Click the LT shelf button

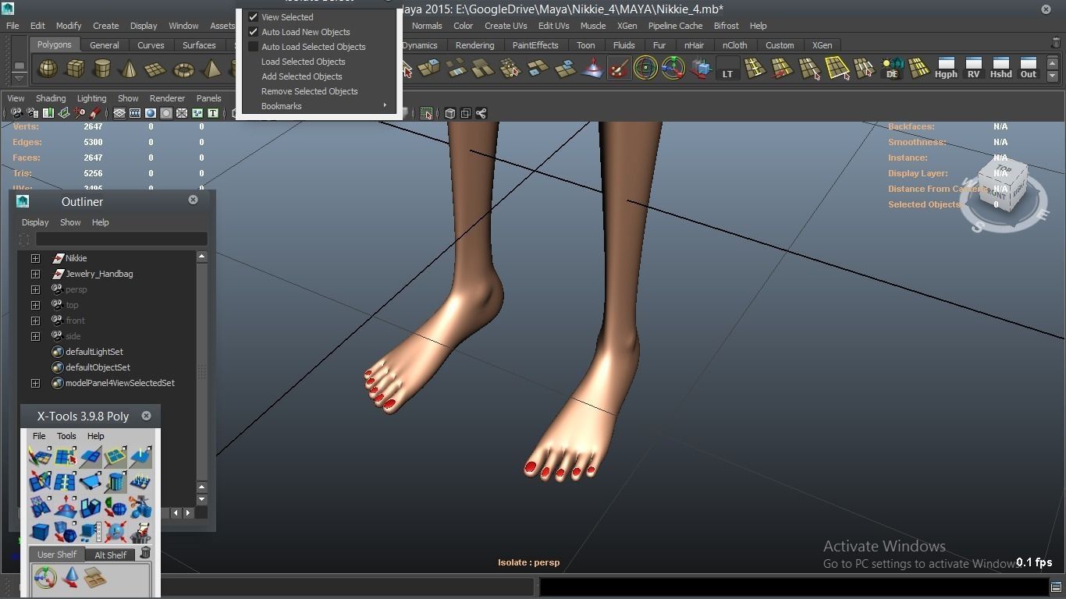[727, 69]
